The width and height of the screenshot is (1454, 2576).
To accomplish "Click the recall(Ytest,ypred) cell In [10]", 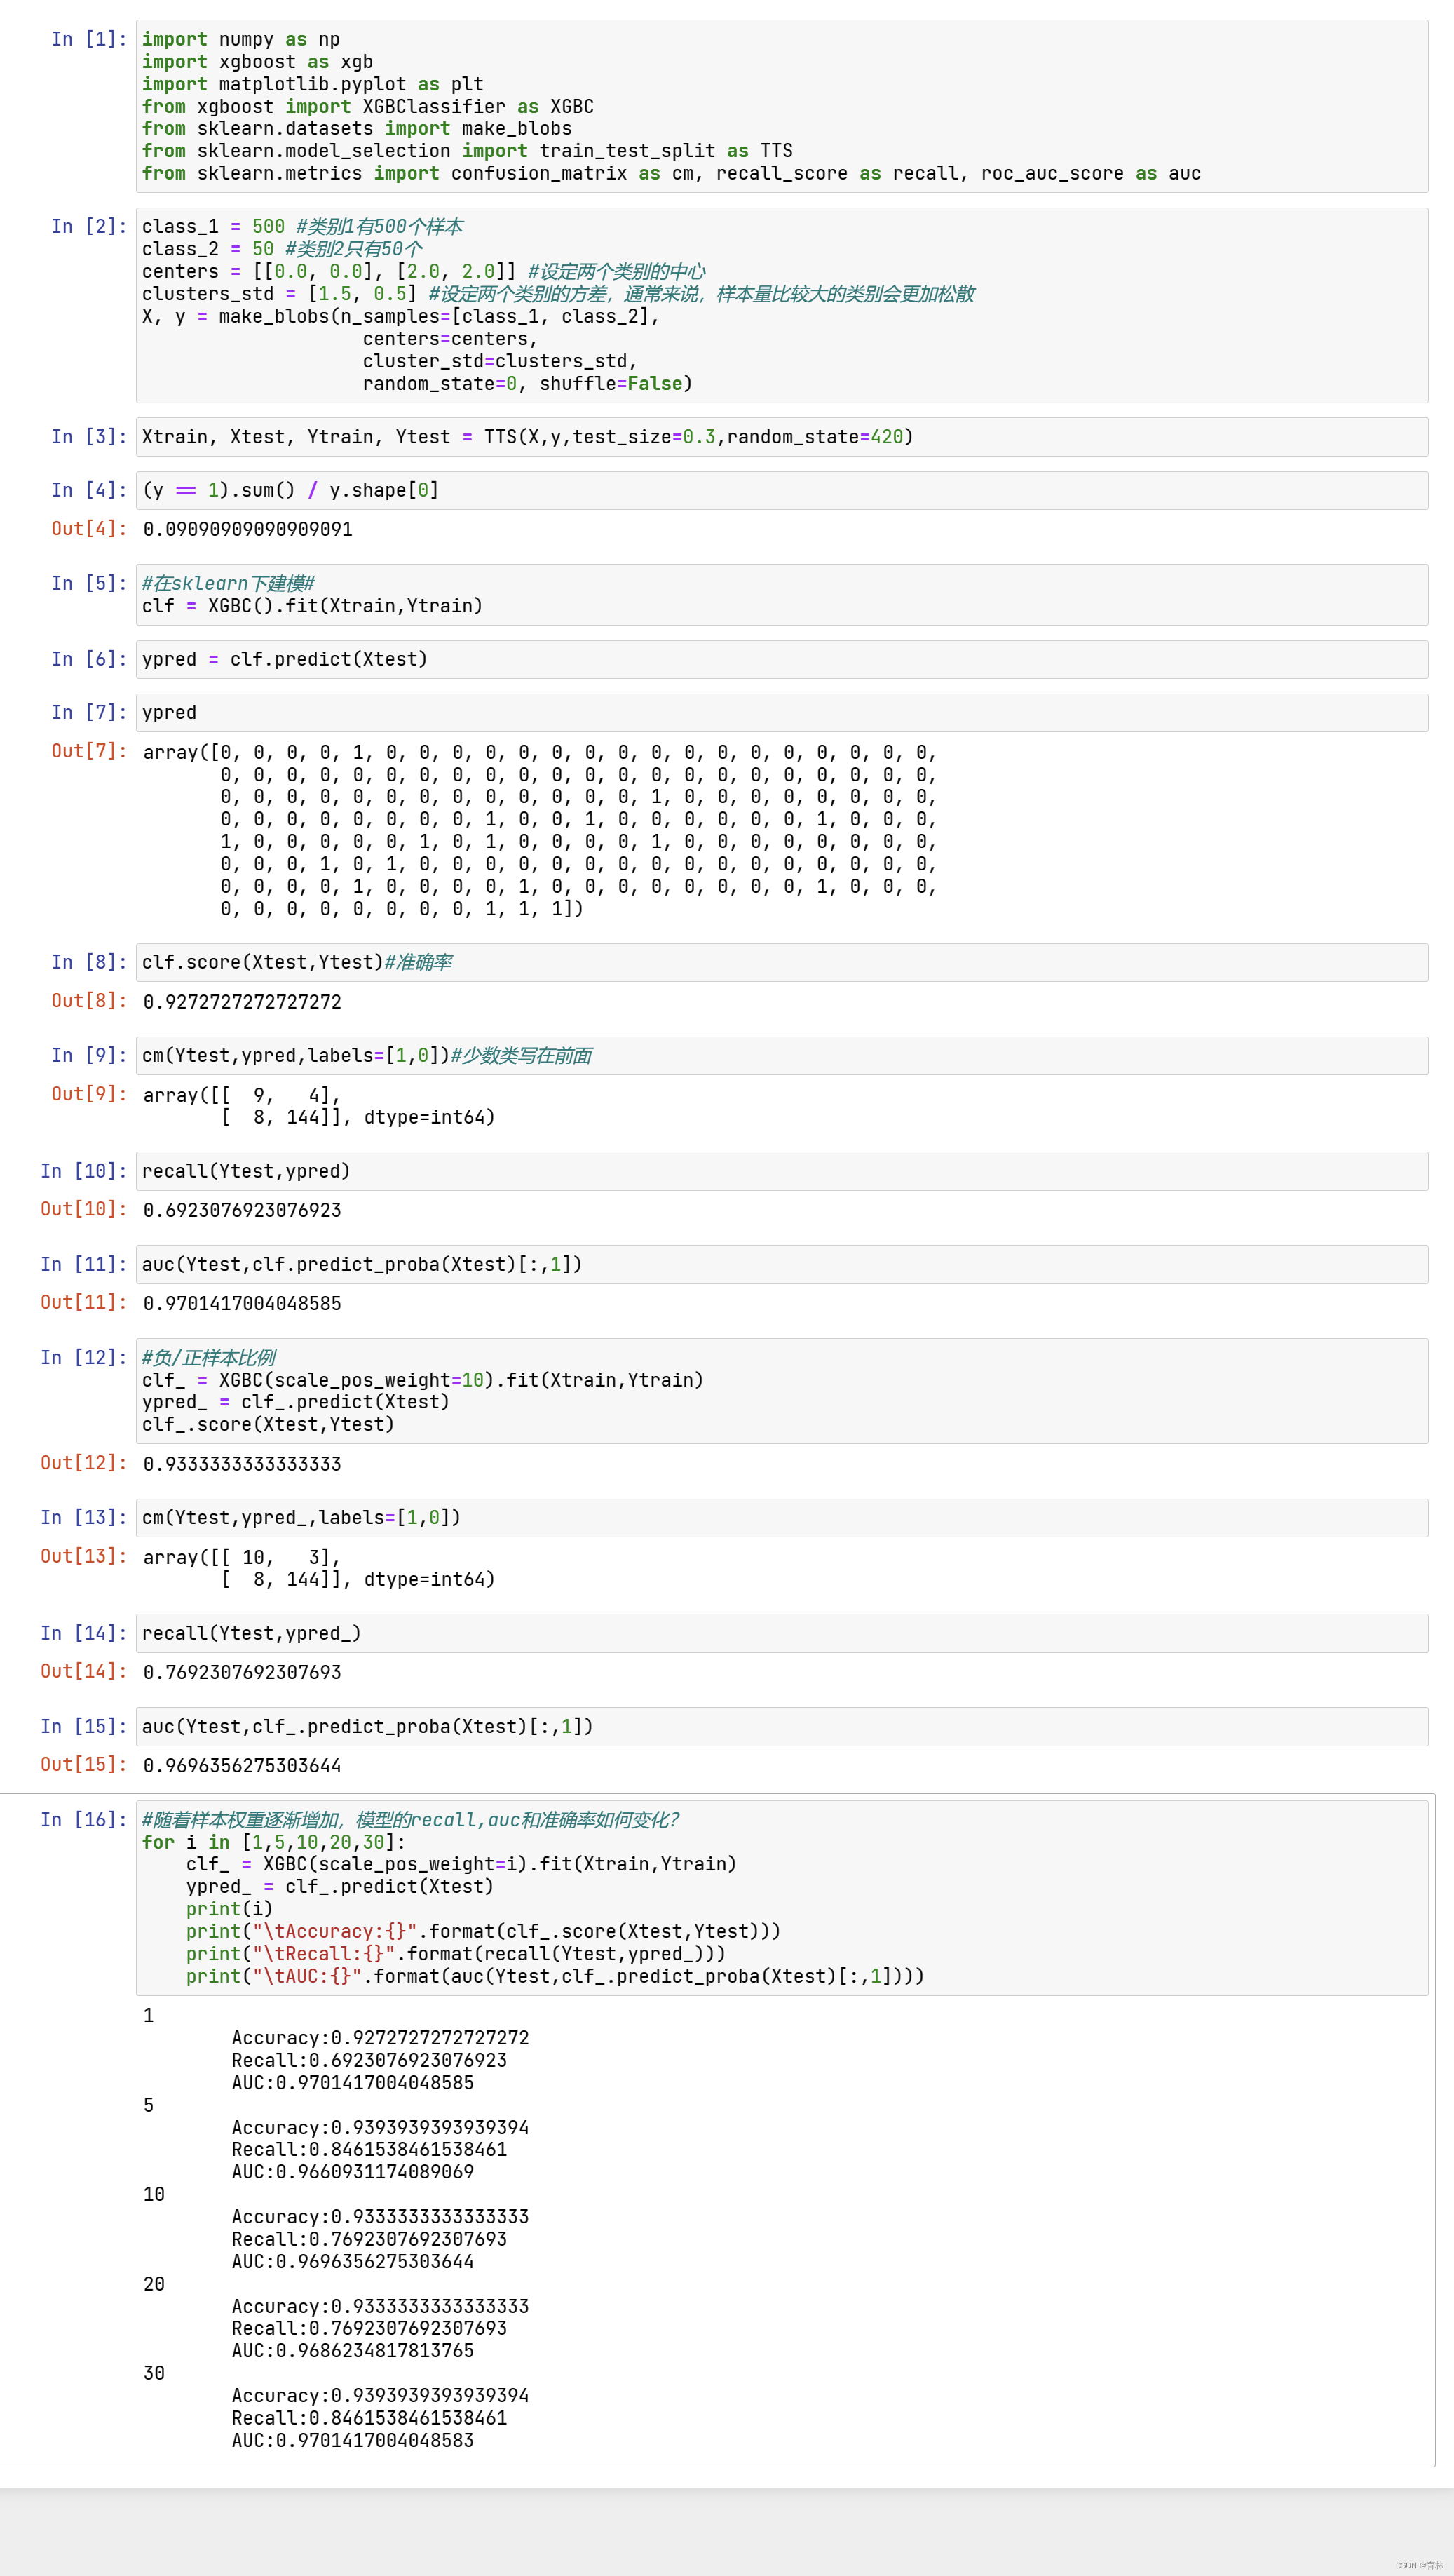I will coord(782,1171).
